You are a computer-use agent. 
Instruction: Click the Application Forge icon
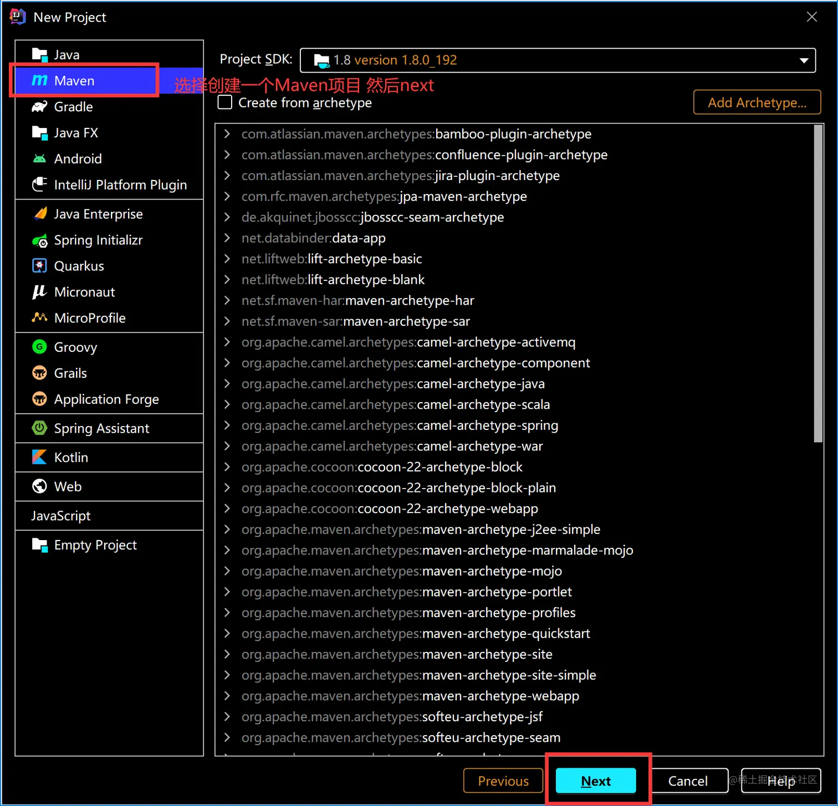[39, 399]
